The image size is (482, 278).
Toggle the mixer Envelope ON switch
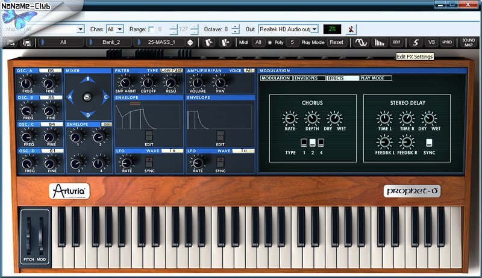click(107, 124)
